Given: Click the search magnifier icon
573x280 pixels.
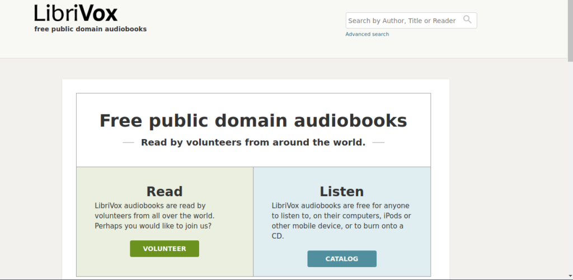Looking at the screenshot, I should [x=467, y=20].
